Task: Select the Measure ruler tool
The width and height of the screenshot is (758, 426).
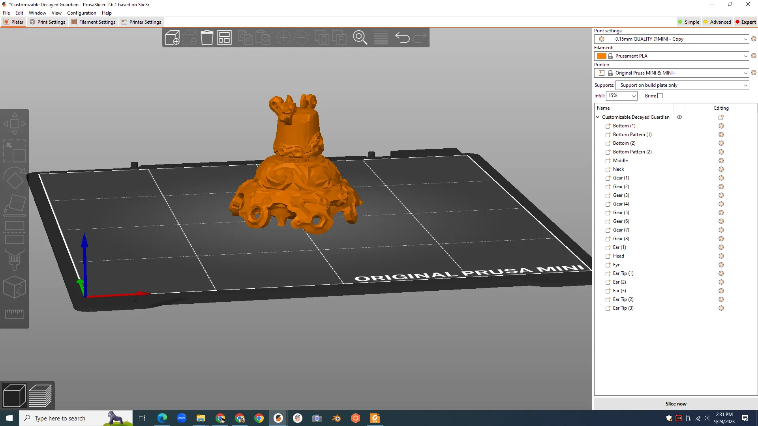Action: (15, 314)
